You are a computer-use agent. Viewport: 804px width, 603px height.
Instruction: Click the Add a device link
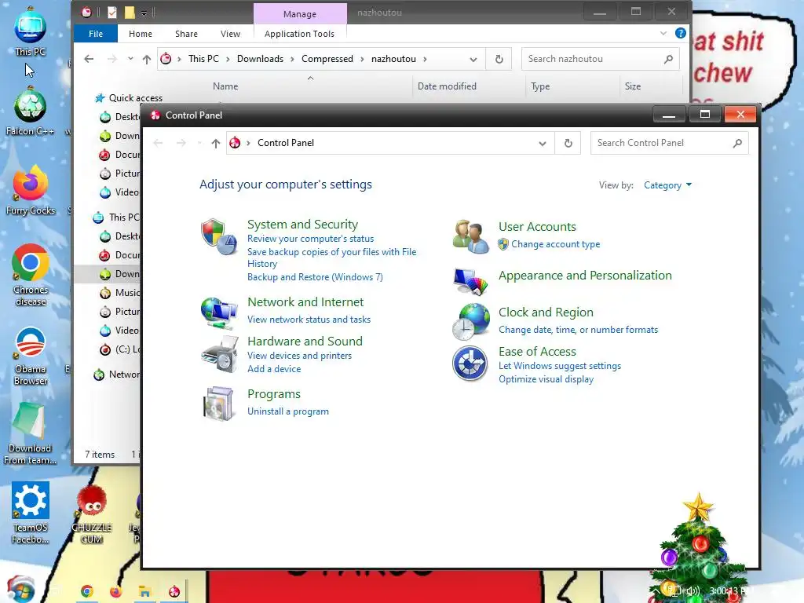(274, 369)
